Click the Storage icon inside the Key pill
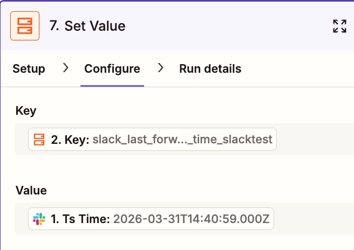Screen dimensions: 354x250 (x=39, y=140)
